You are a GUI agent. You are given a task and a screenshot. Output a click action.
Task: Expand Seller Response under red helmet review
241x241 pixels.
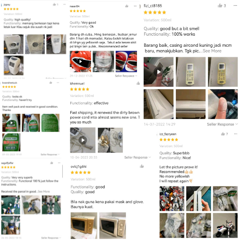126,76
